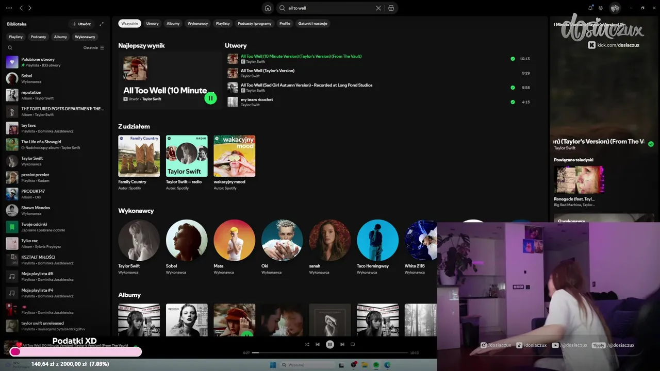The height and width of the screenshot is (371, 660).
Task: Open Polubione utwory in the library
Action: tap(56, 62)
